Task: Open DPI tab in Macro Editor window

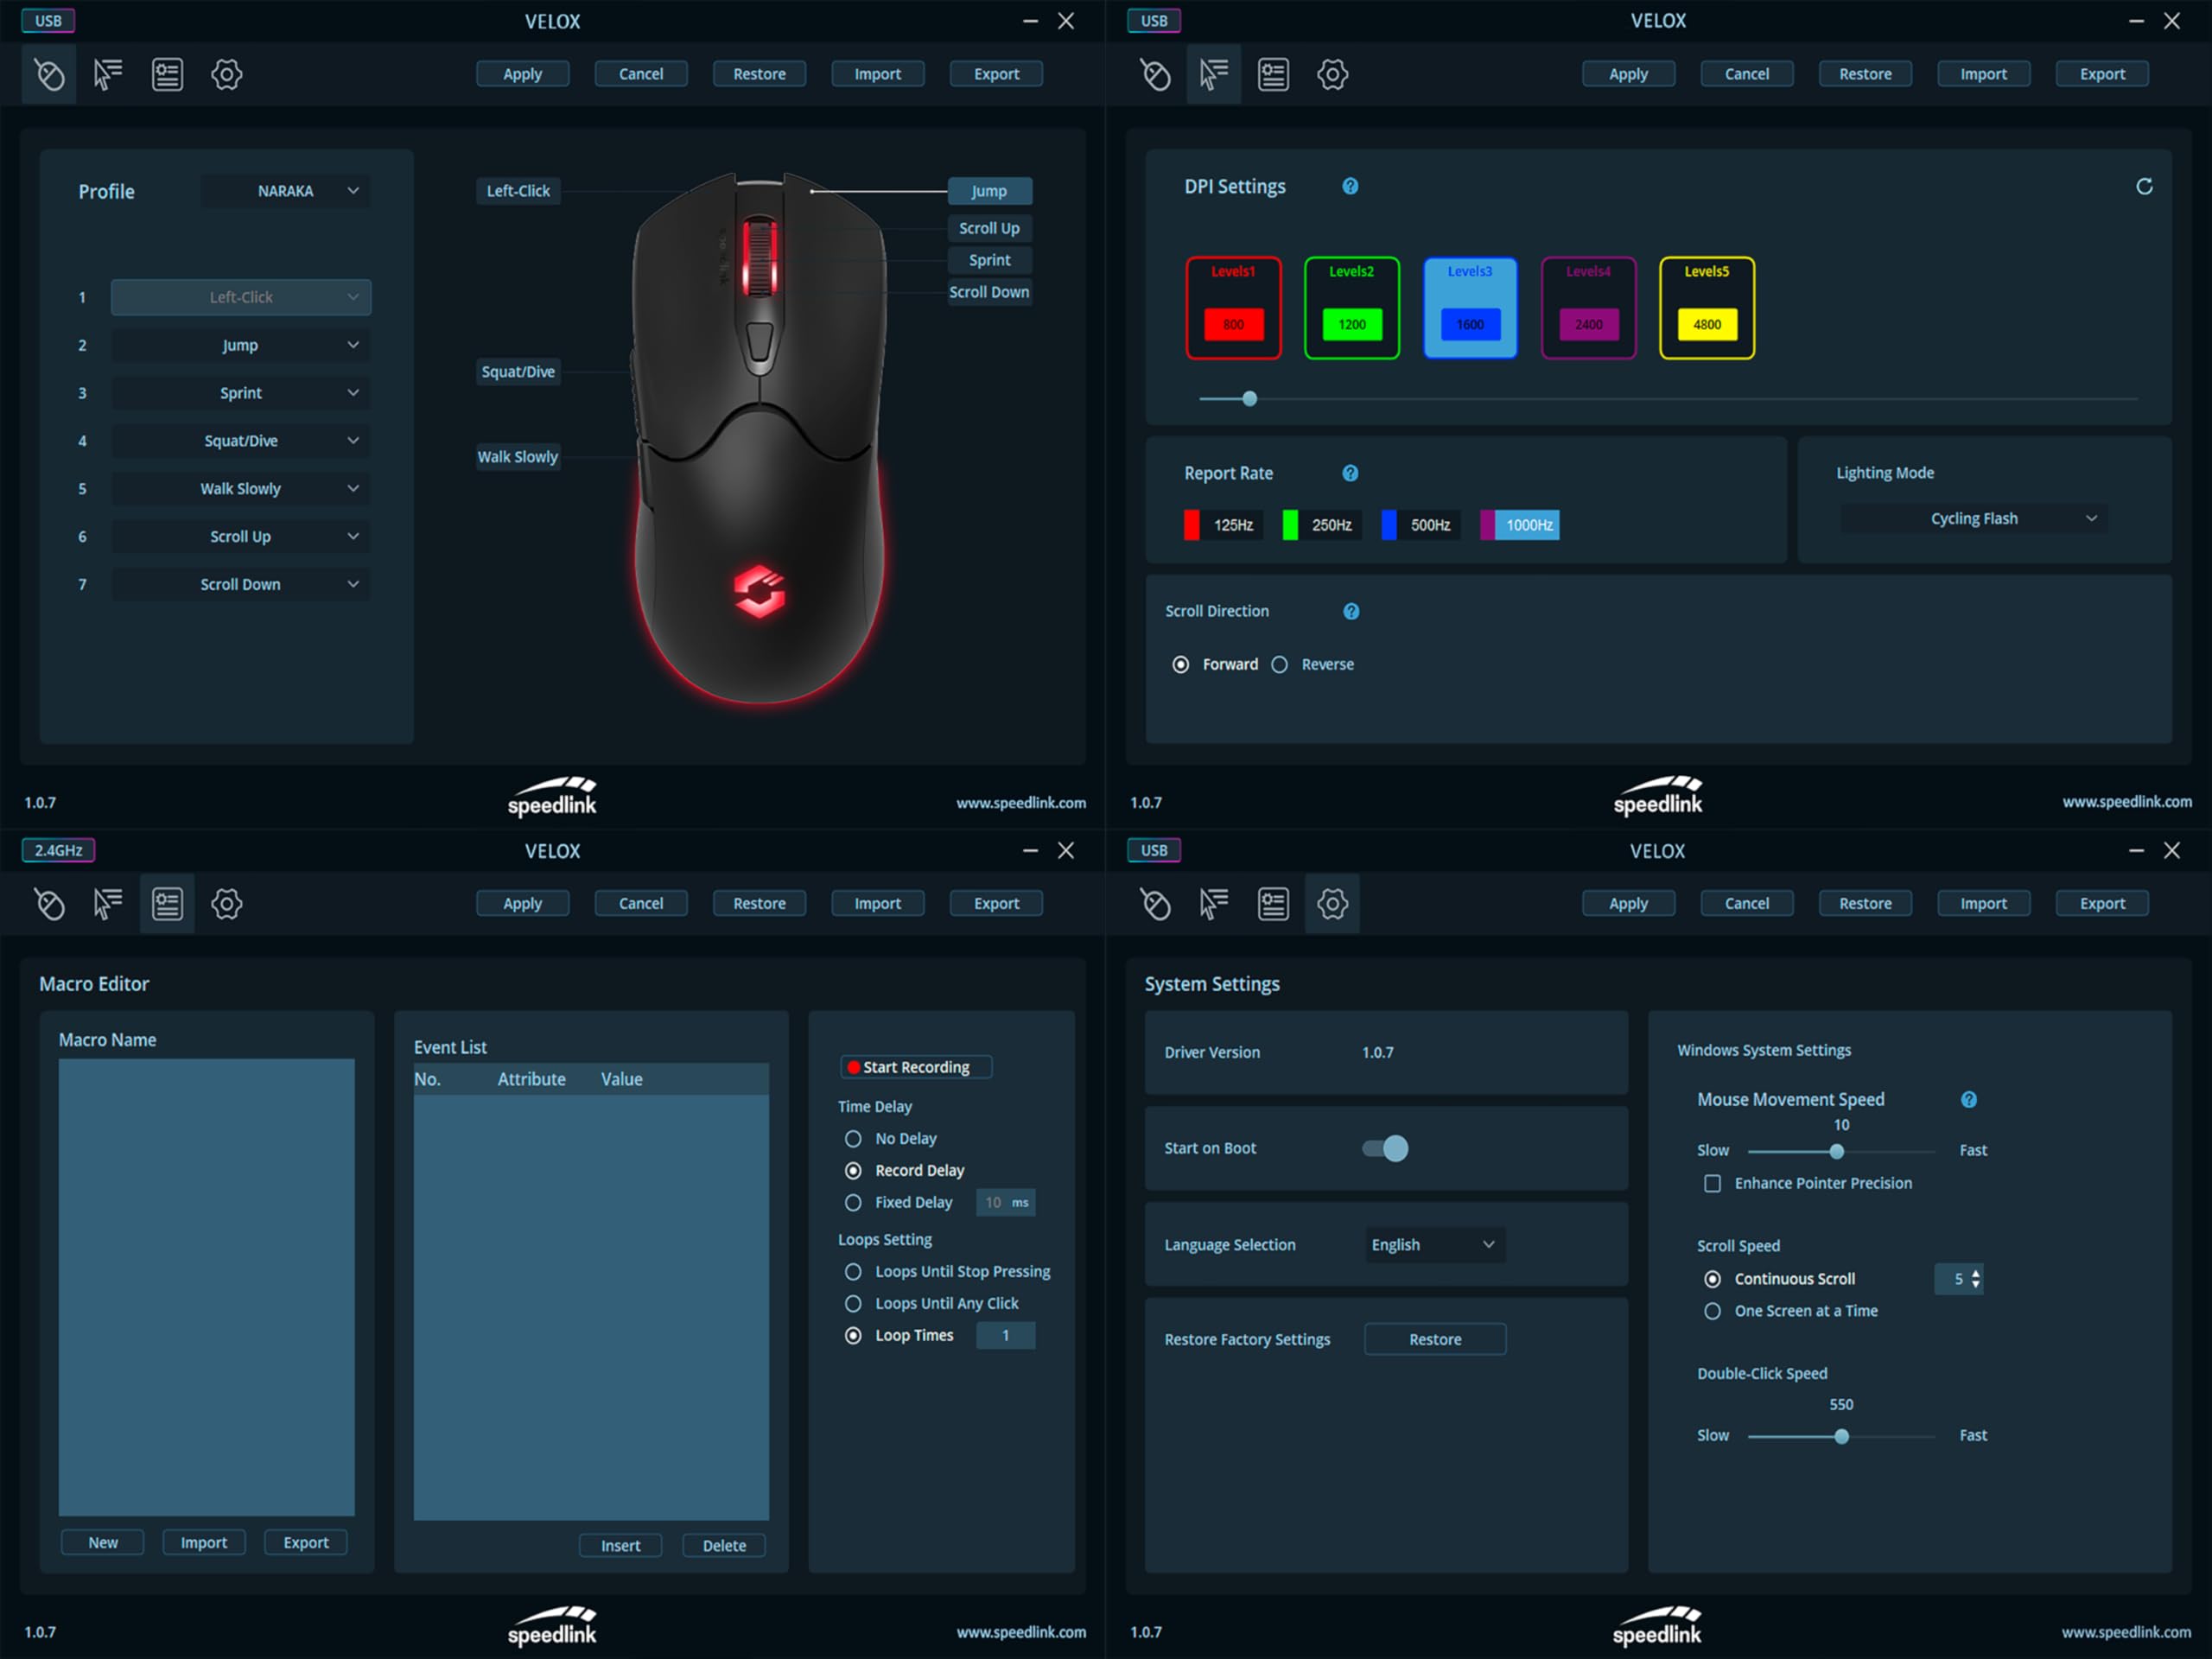Action: (x=108, y=904)
